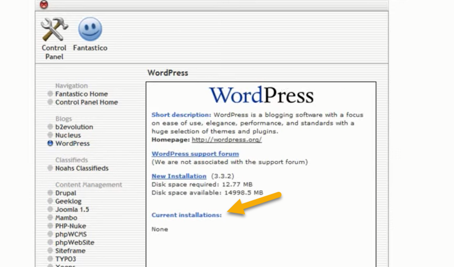Select phpWCMS in sidebar
This screenshot has height=267, width=454.
[x=71, y=234]
